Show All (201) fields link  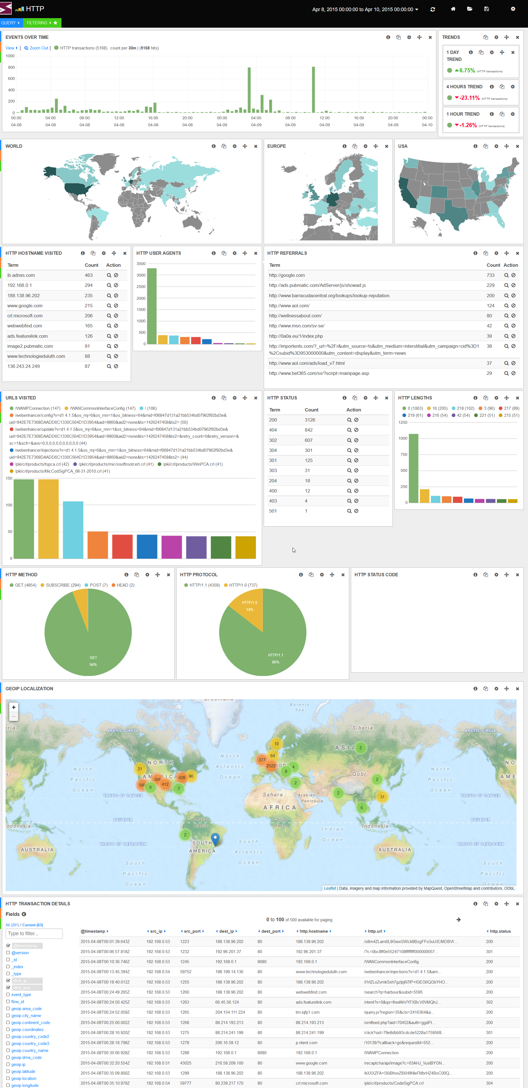click(12, 925)
